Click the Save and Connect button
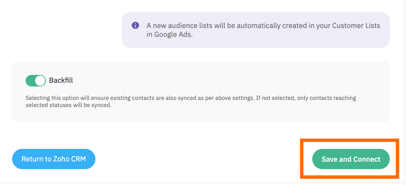This screenshot has width=406, height=185. tap(351, 159)
